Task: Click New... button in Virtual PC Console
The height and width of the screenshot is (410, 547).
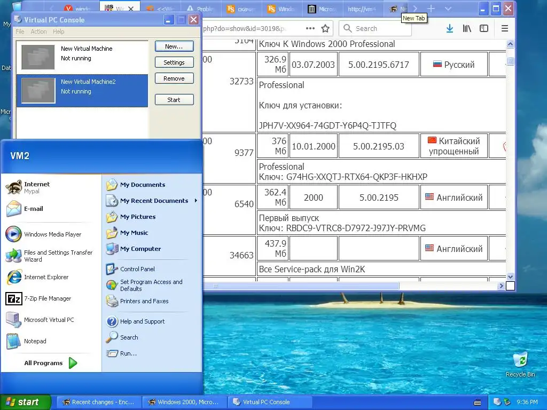Action: (174, 46)
